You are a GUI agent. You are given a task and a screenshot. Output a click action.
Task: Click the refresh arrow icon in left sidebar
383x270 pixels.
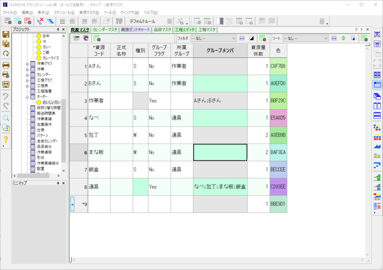click(x=6, y=53)
